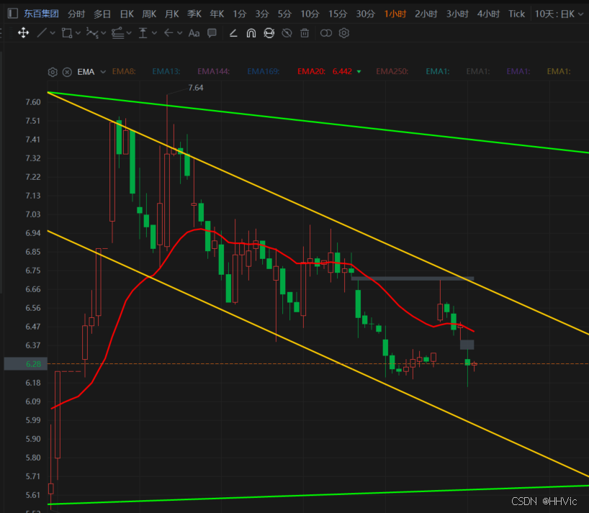Select the 4小时 timeframe

tap(488, 14)
